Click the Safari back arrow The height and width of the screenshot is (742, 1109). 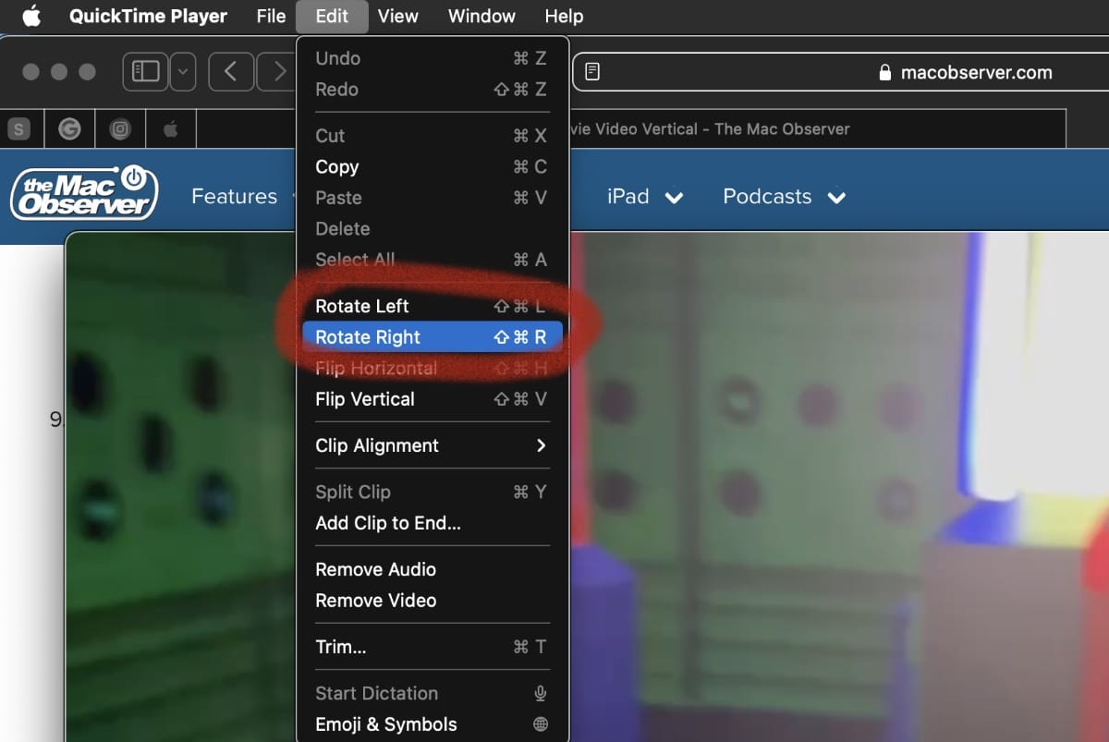(231, 71)
